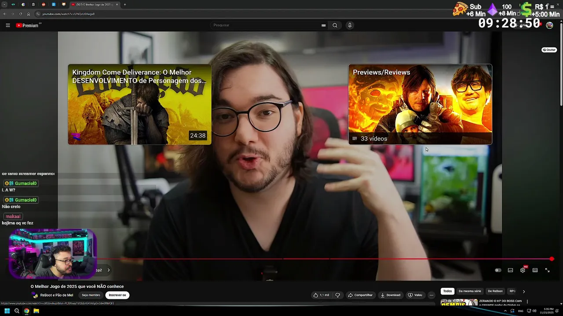Expand the chapter chevron in player controls

(x=109, y=270)
